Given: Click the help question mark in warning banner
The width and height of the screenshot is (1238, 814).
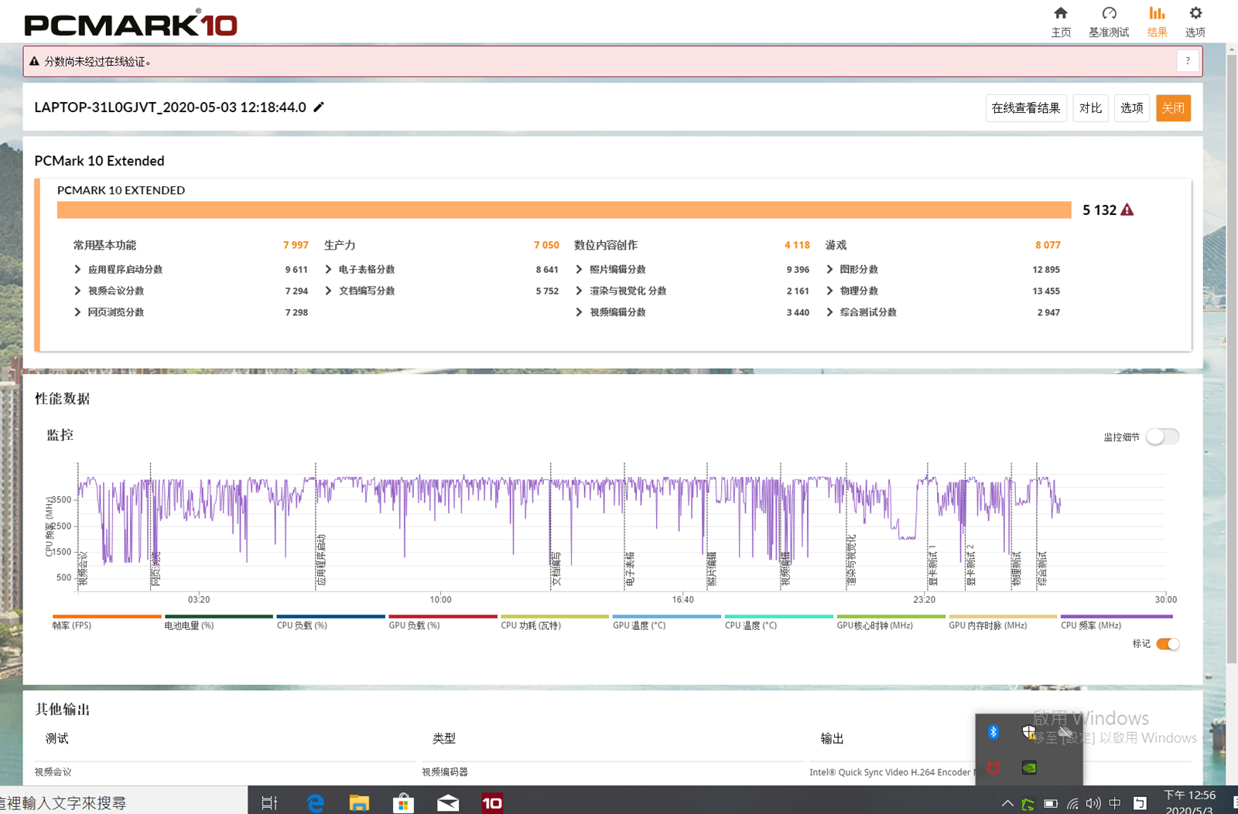Looking at the screenshot, I should (x=1188, y=61).
